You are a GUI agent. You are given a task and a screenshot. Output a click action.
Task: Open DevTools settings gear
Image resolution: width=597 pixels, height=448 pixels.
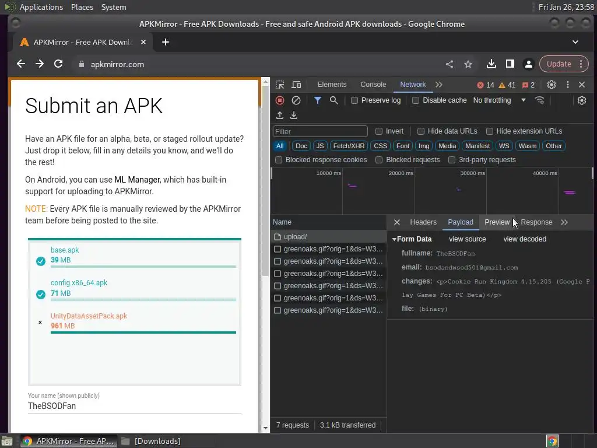tap(552, 85)
